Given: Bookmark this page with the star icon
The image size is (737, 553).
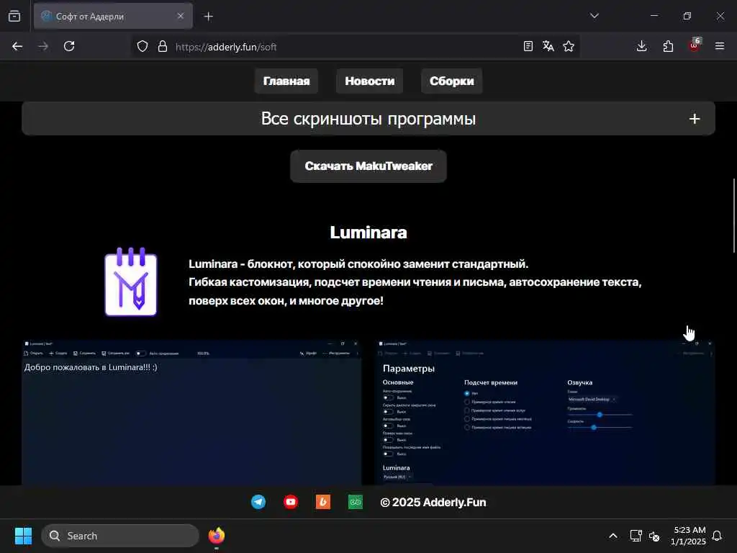Looking at the screenshot, I should click(569, 46).
